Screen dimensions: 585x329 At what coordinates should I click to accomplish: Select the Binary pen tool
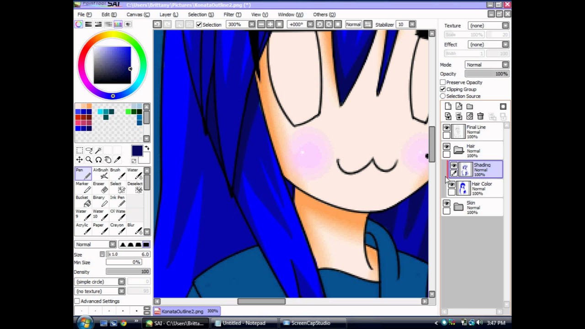coord(101,201)
